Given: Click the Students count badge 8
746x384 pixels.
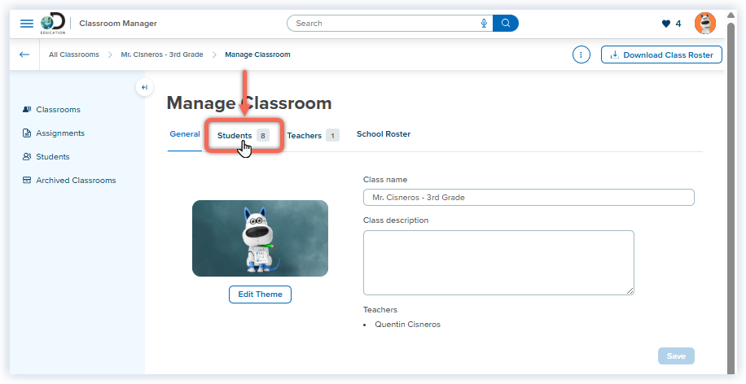Looking at the screenshot, I should pyautogui.click(x=262, y=135).
